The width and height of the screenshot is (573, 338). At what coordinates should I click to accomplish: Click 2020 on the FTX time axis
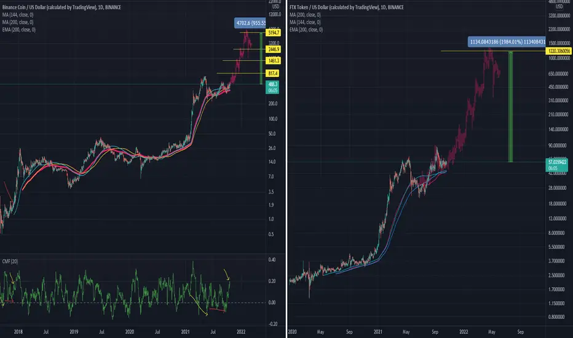click(x=292, y=332)
